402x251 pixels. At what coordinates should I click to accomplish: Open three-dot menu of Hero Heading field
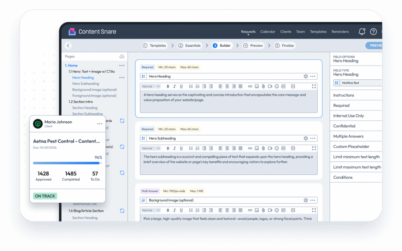pyautogui.click(x=313, y=76)
